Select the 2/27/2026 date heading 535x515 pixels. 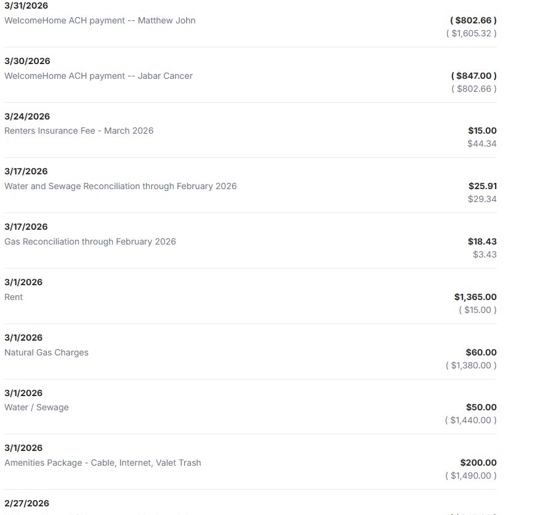coord(26,503)
